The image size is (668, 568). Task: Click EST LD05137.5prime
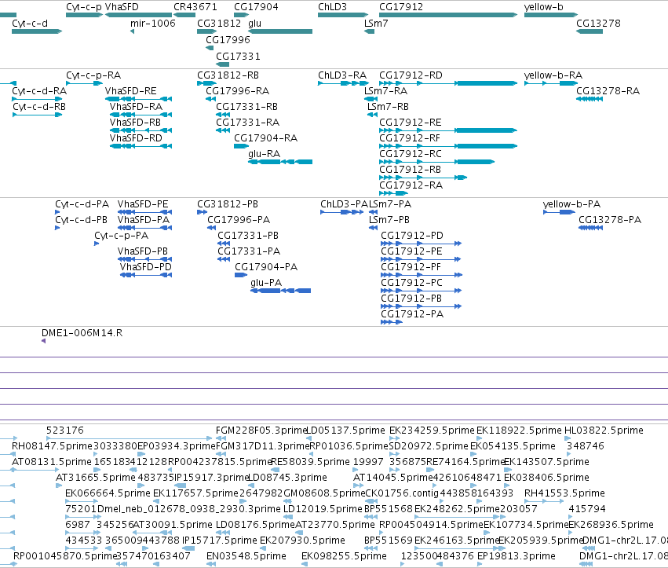pos(345,431)
